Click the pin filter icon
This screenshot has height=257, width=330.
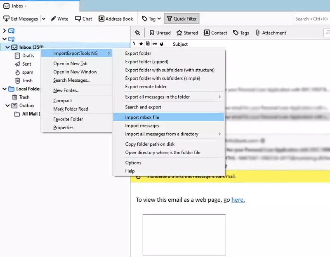pos(137,33)
